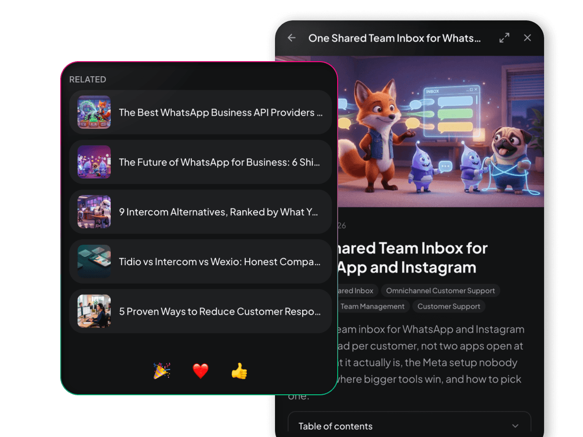The height and width of the screenshot is (437, 583).
Task: Open 'The Future of WhatsApp for Business' article
Action: [201, 162]
